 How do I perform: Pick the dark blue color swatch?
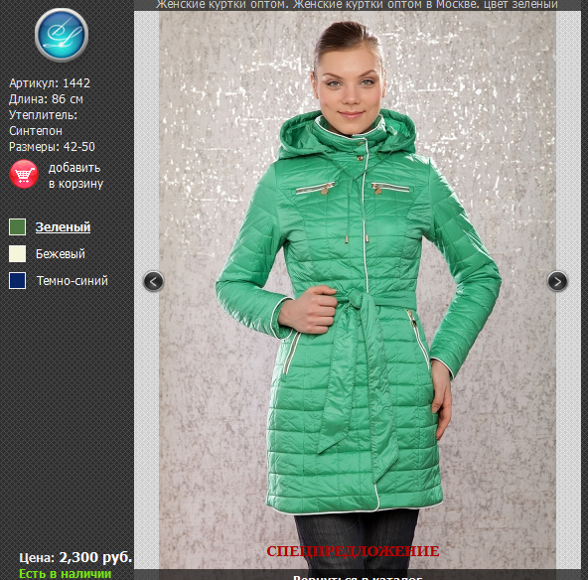[x=17, y=280]
